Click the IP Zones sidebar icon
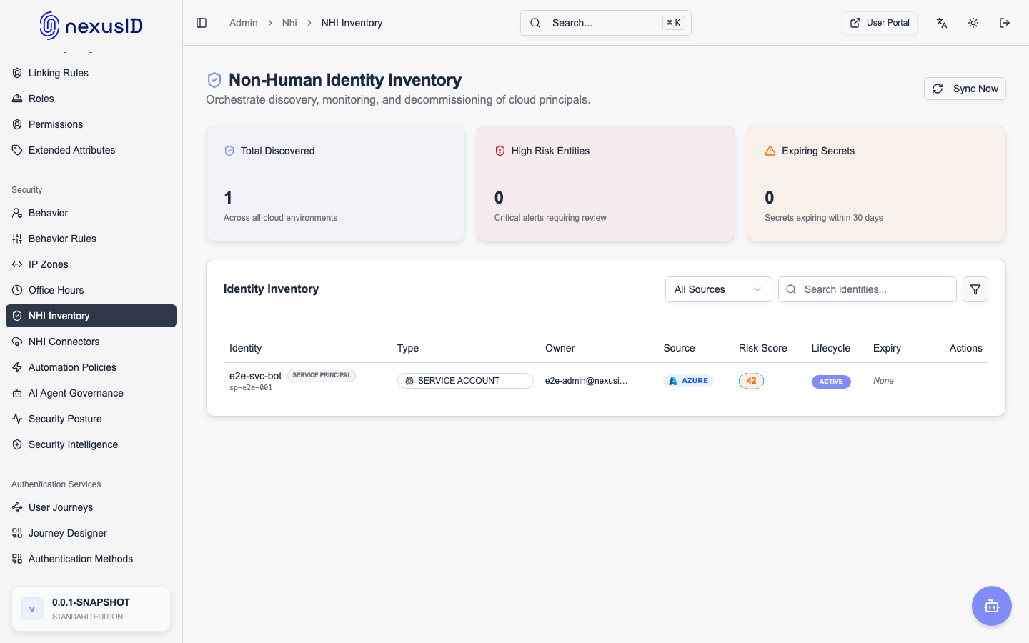The image size is (1029, 643). (17, 264)
